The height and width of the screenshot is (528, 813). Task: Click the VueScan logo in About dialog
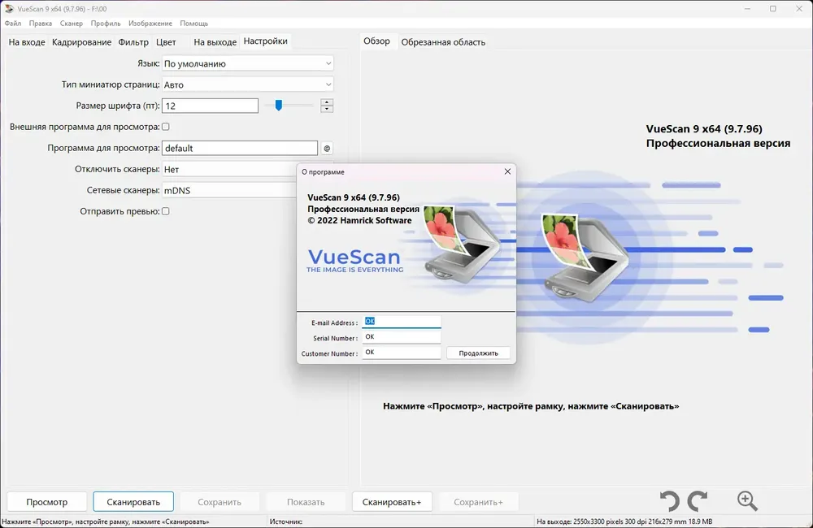354,261
